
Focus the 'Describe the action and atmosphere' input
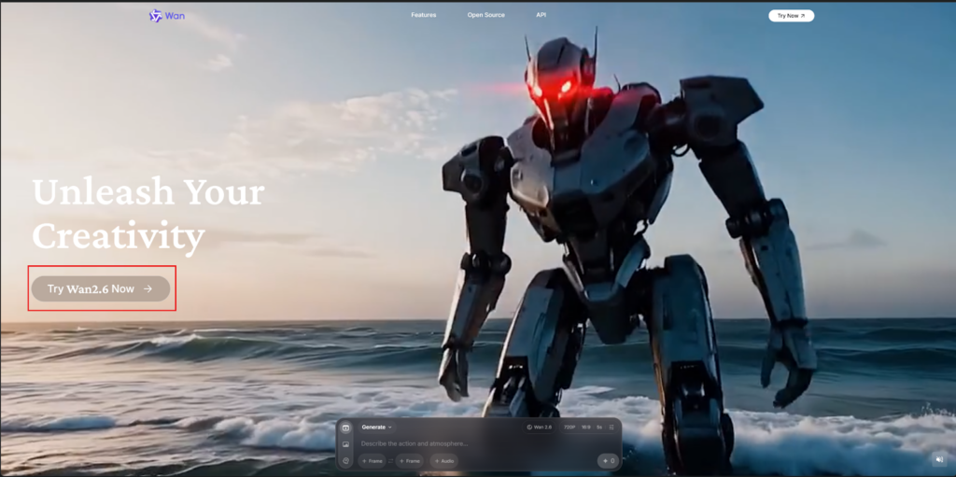tap(467, 443)
